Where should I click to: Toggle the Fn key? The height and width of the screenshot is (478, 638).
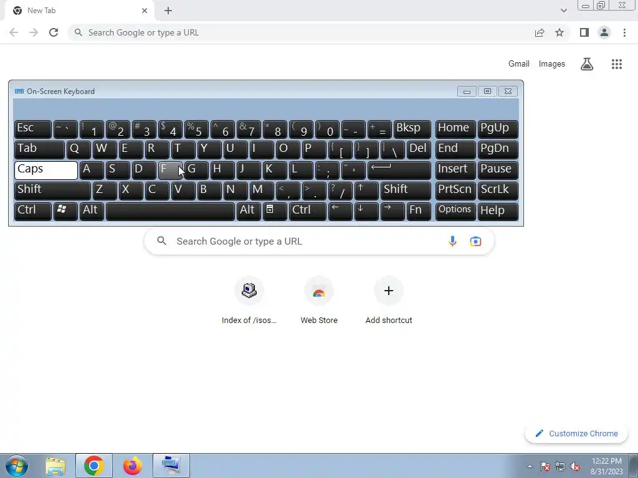point(419,210)
